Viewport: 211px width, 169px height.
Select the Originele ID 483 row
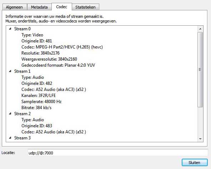pyautogui.click(x=37, y=126)
